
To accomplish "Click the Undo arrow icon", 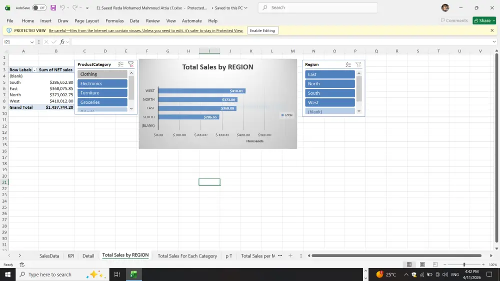I will (x=62, y=7).
